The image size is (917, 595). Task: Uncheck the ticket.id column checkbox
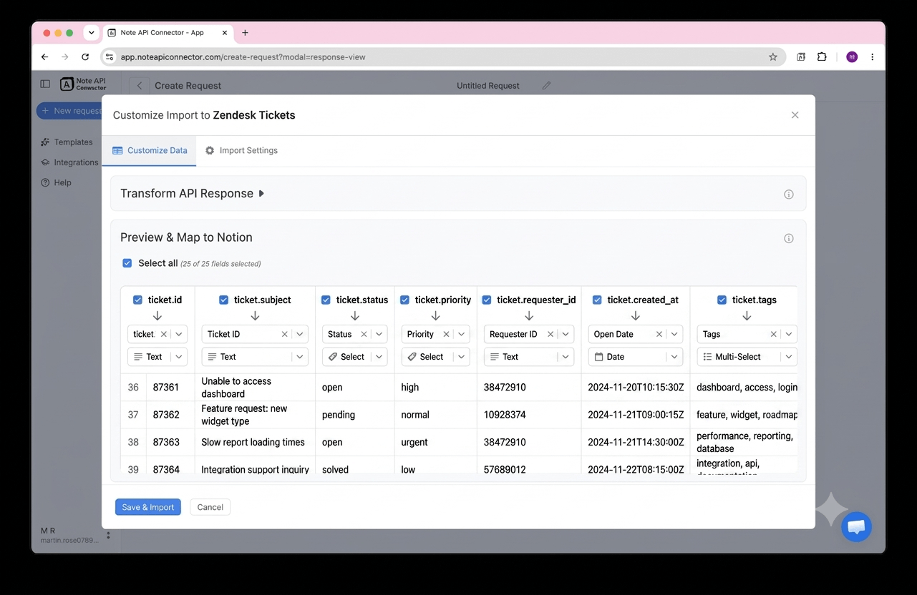pos(138,300)
